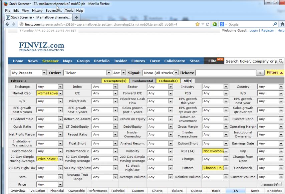The width and height of the screenshot is (285, 194).
Task: Click the browser Forward arrow
Action: pyautogui.click(x=14, y=24)
